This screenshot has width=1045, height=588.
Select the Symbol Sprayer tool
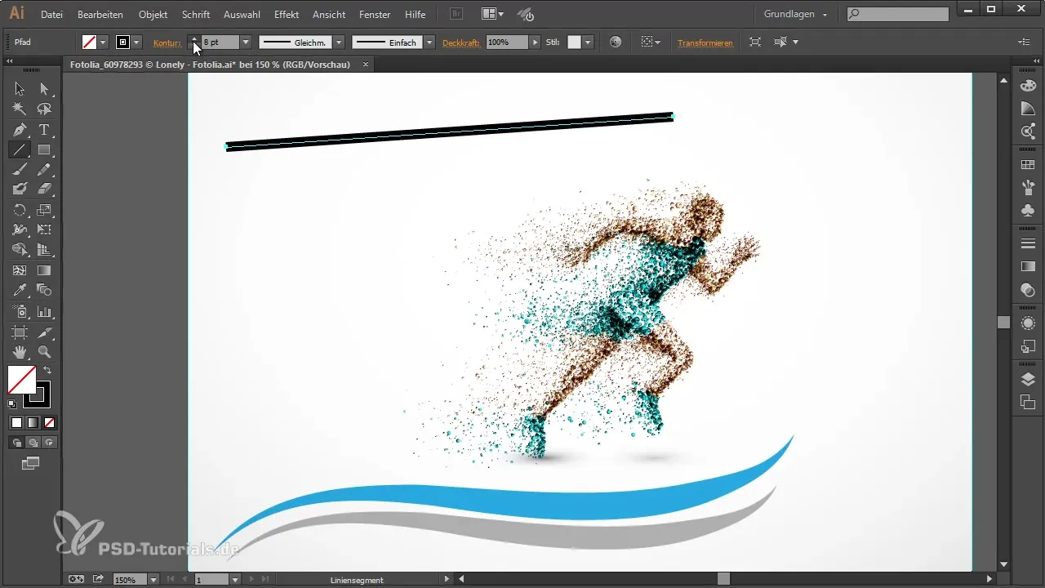20,311
